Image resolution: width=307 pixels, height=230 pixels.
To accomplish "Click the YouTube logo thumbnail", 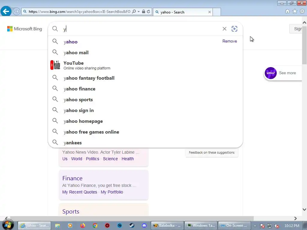I will tap(55, 65).
